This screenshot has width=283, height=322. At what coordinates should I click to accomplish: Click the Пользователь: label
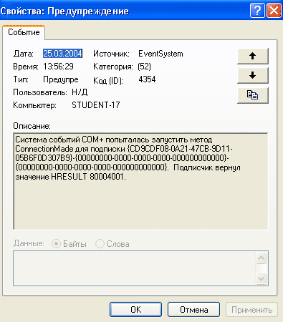click(x=40, y=92)
